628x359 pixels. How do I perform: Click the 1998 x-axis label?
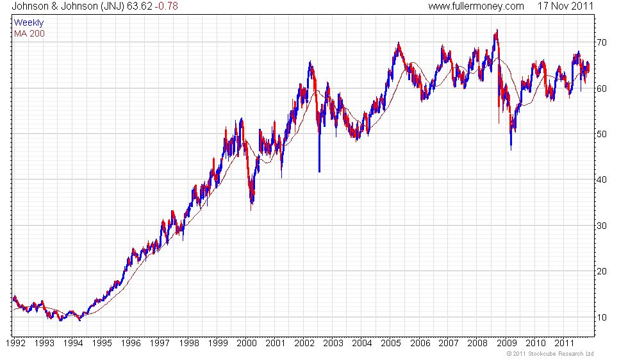click(189, 343)
